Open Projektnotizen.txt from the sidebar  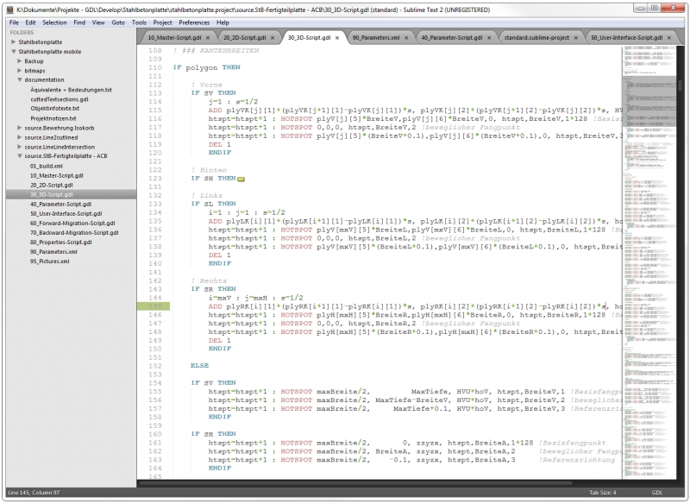[54, 118]
